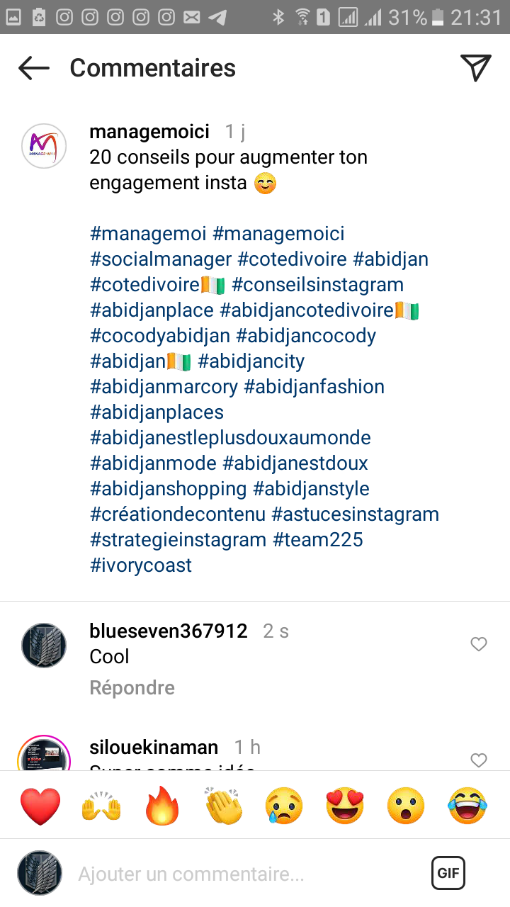510x907 pixels.
Task: Insert the surprised face emoji
Action: 406,807
